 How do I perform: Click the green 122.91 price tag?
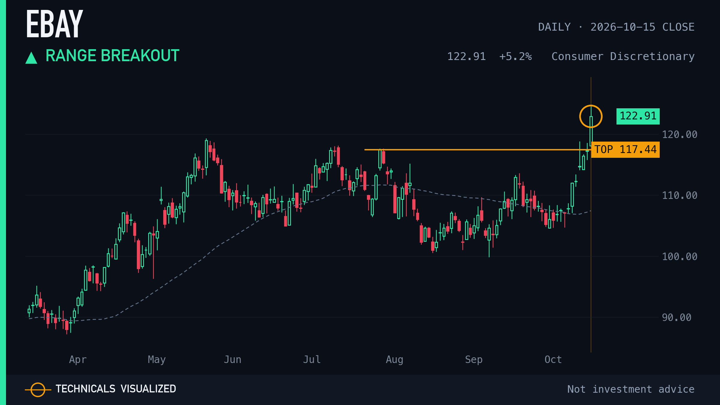point(638,116)
